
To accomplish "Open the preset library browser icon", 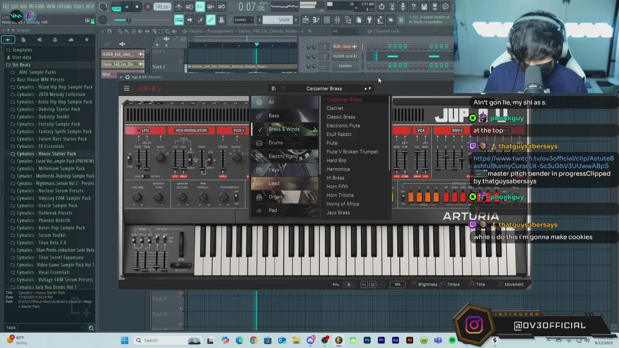I will [273, 88].
